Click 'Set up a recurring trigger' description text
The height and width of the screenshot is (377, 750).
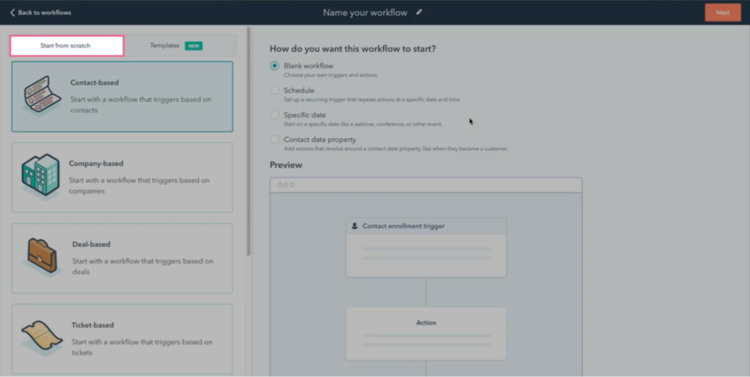point(372,100)
